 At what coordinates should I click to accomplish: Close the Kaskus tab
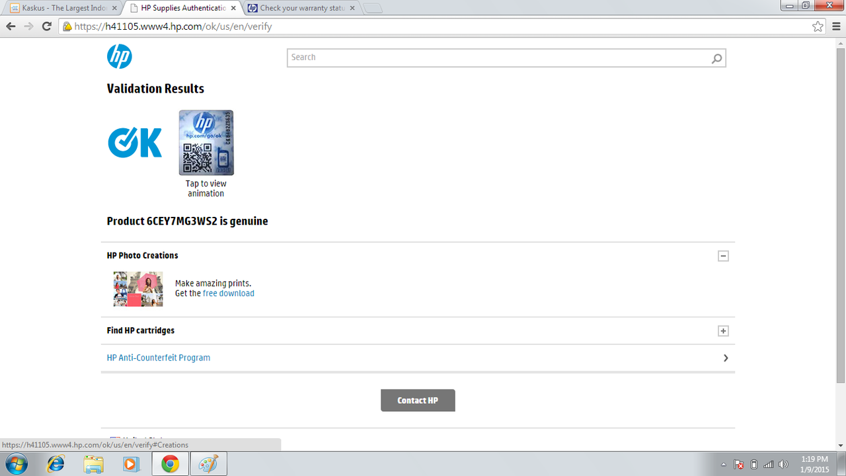click(x=114, y=8)
